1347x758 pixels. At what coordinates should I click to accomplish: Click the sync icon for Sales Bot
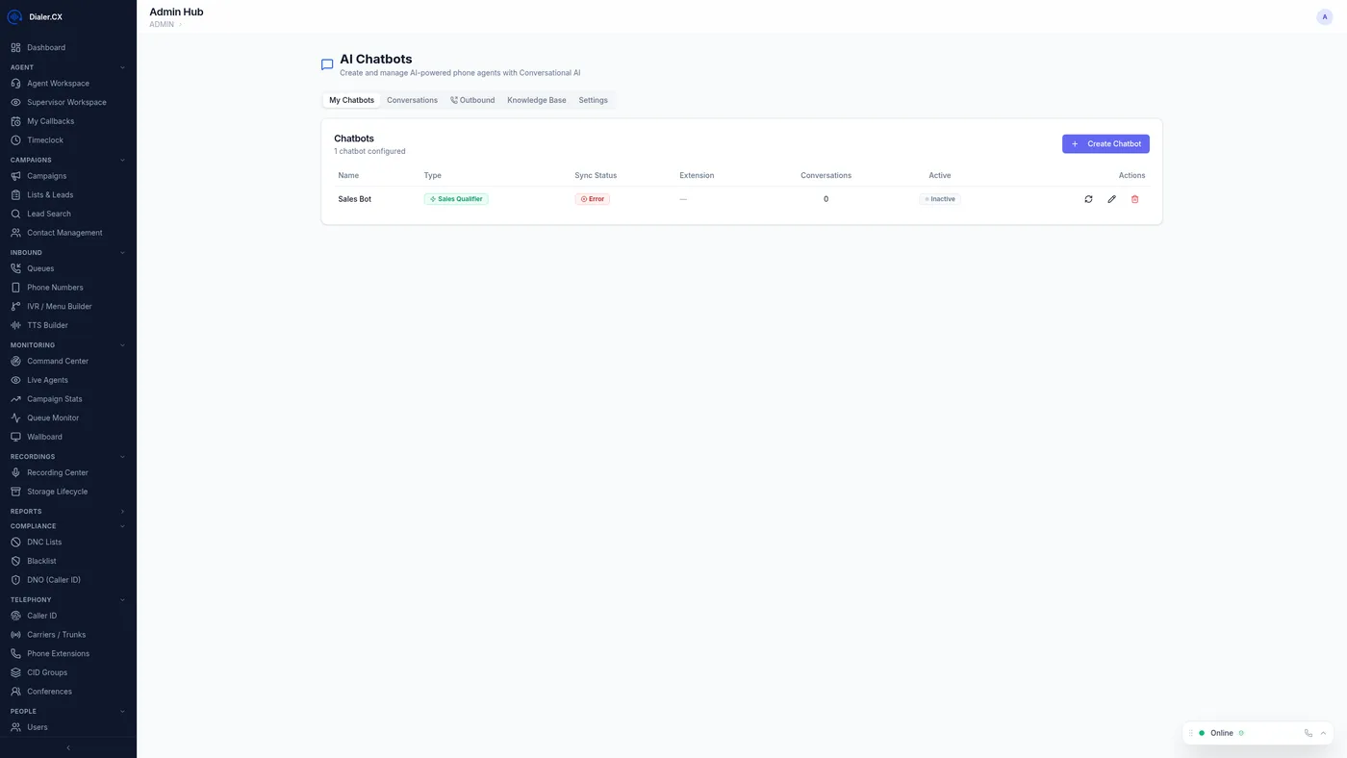point(1087,198)
